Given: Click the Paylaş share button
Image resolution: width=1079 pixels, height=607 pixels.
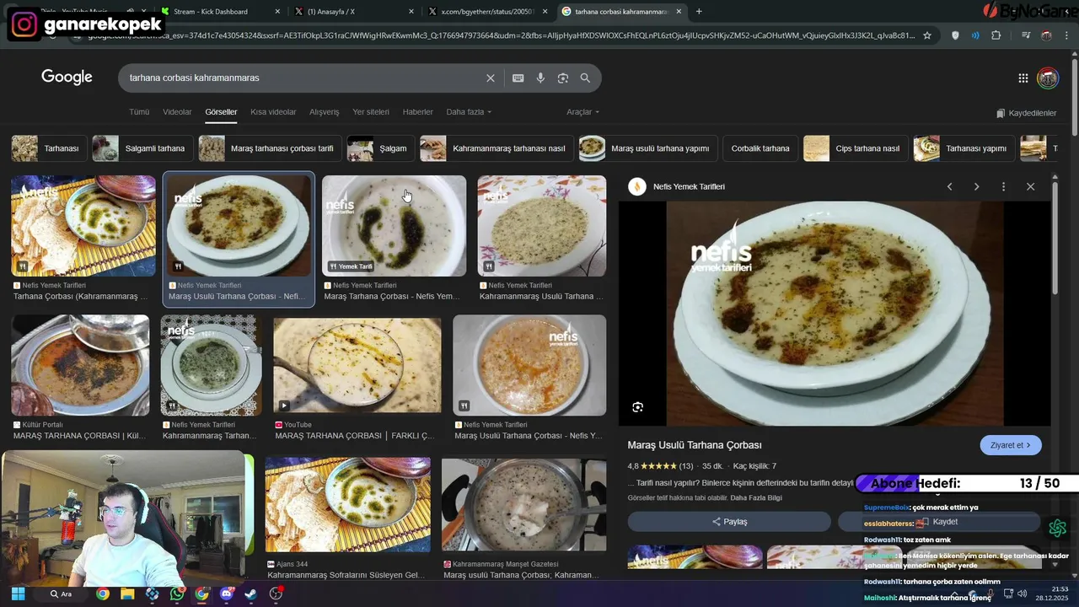Looking at the screenshot, I should coord(729,522).
